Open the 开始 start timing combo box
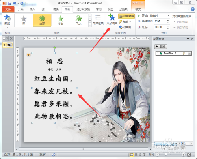Screen dimensions: 197x159 (159, 16)
